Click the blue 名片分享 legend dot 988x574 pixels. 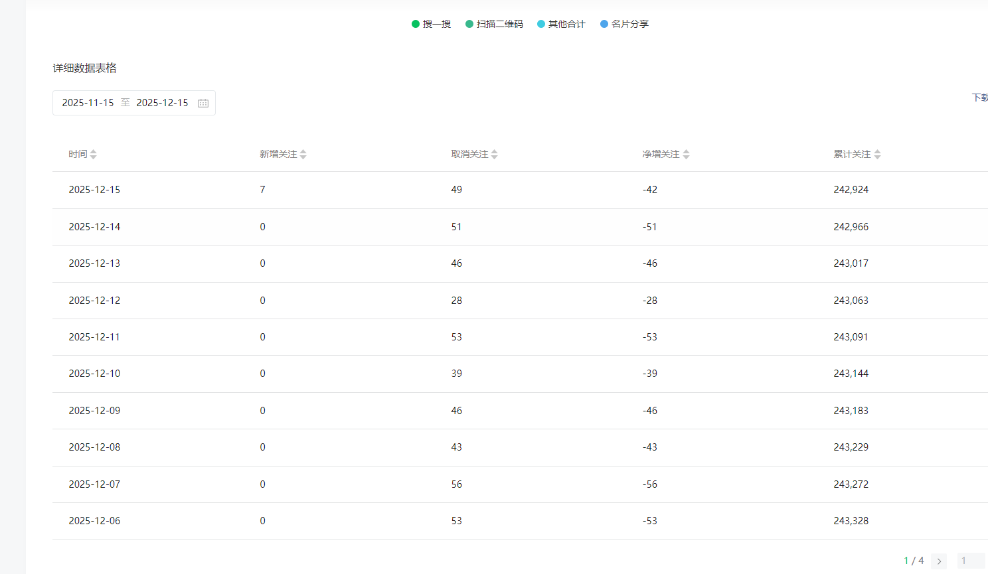point(604,24)
